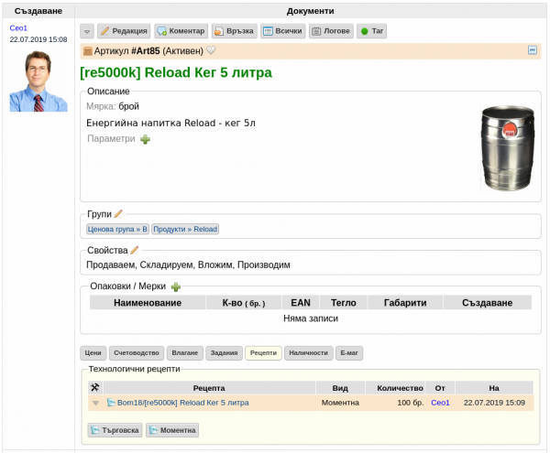Open the Ceo1 author link under Създаване

[18, 28]
